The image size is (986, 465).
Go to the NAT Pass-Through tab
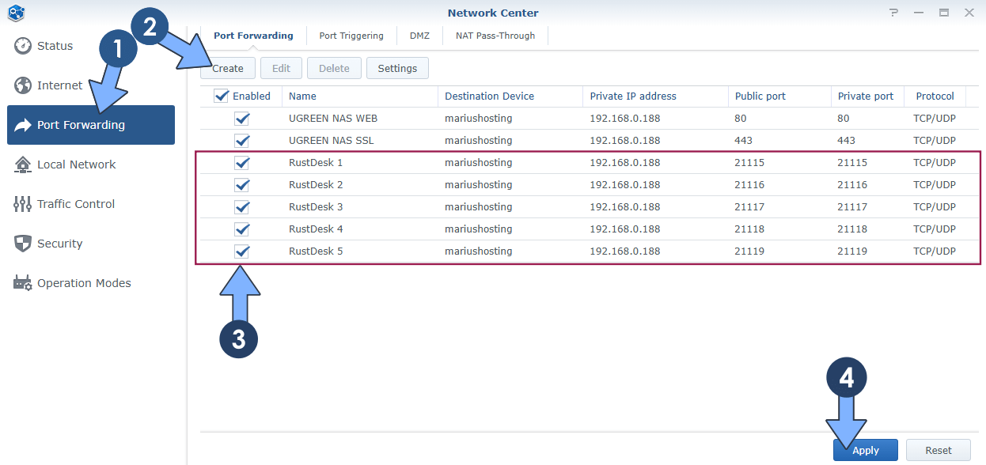point(495,36)
